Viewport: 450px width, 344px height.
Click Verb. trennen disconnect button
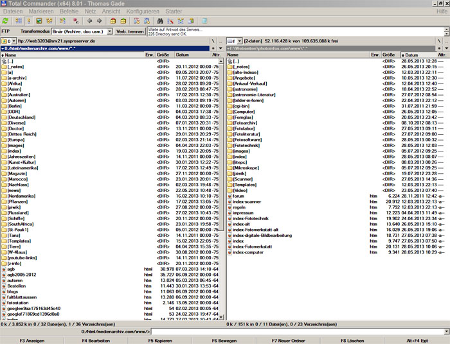pos(130,31)
